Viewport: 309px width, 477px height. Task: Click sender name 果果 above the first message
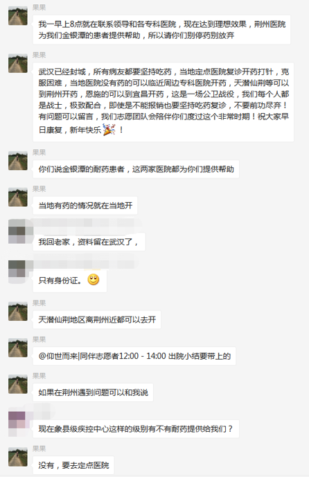click(x=39, y=8)
